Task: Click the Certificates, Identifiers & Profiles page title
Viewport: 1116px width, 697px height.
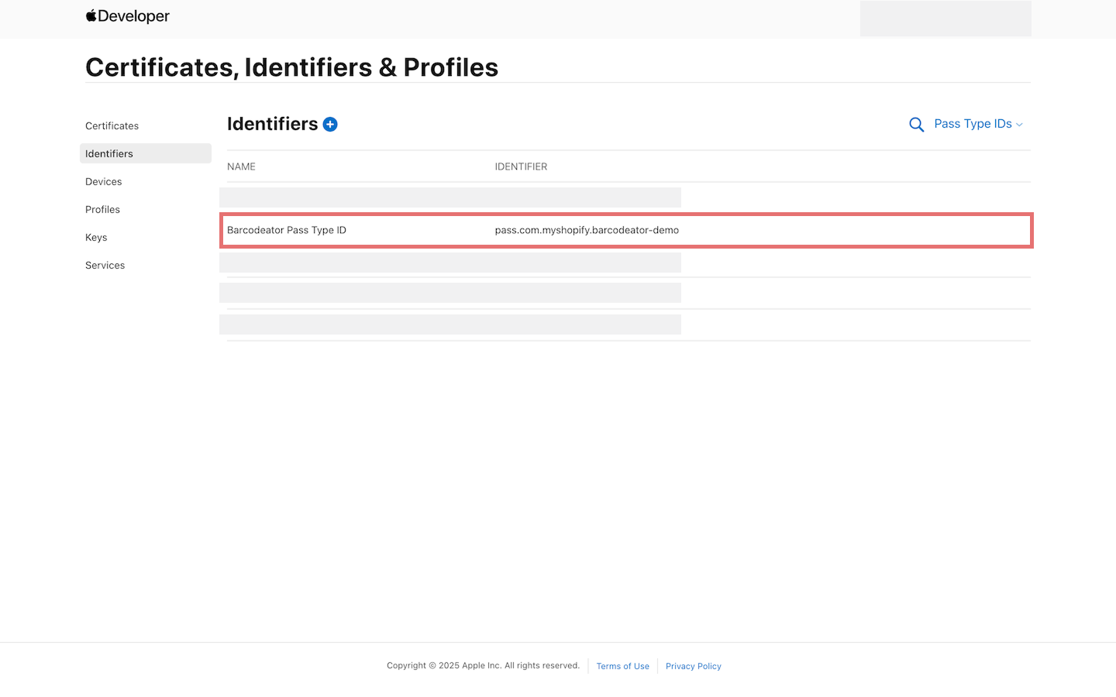Action: coord(292,67)
